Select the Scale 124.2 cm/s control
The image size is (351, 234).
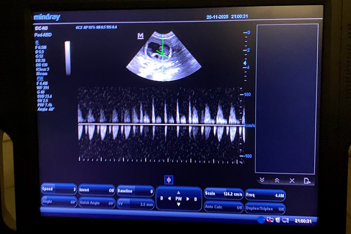click(223, 194)
